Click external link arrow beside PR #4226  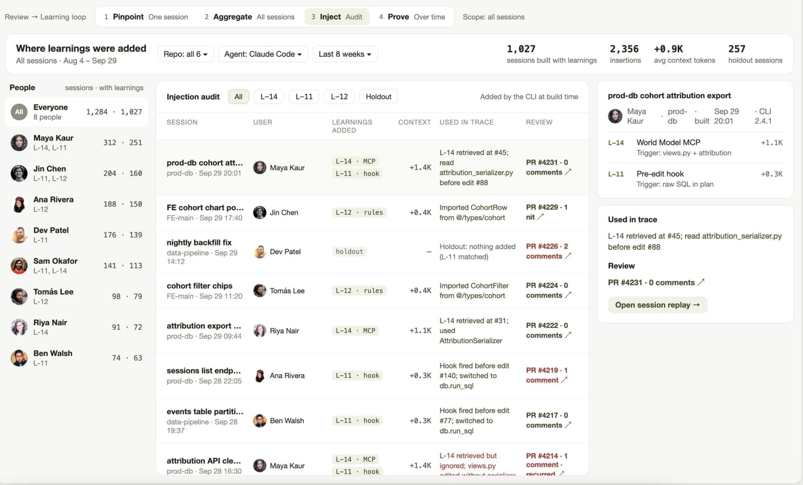(x=568, y=256)
